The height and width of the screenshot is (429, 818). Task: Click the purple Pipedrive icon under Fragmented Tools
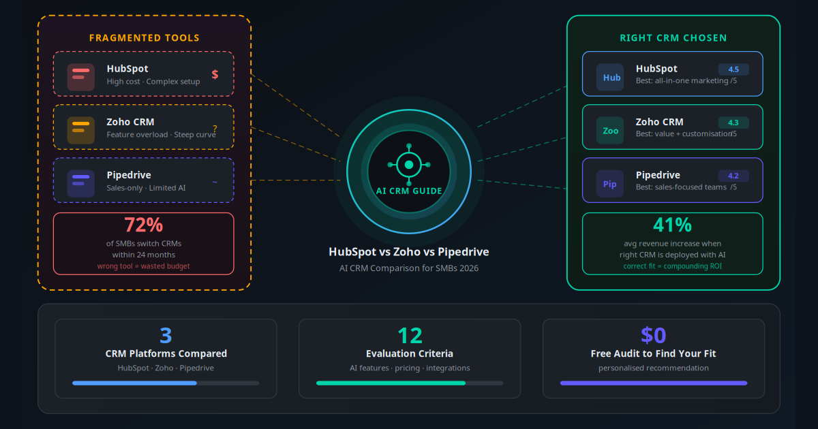click(80, 183)
